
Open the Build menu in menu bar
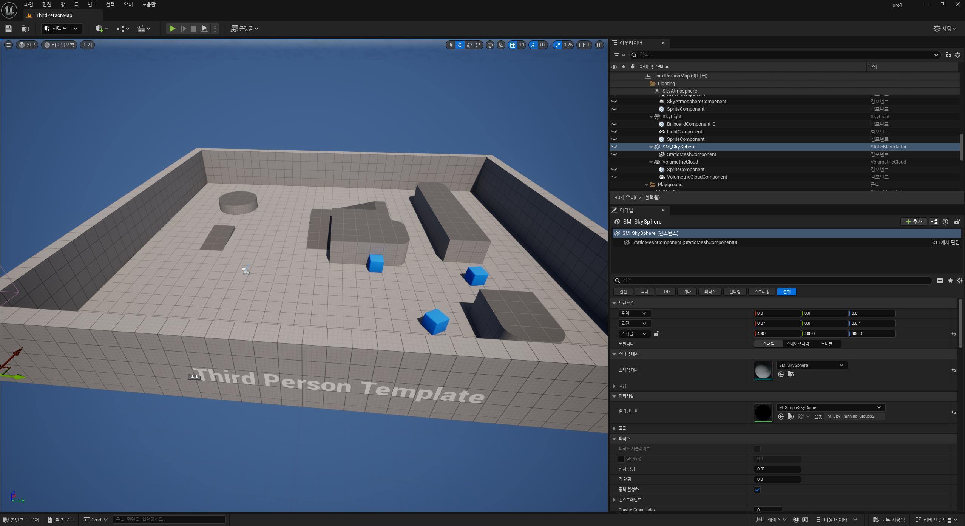pyautogui.click(x=92, y=5)
